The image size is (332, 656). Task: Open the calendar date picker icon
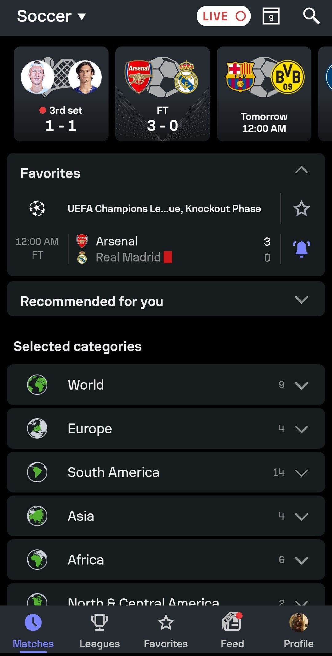click(271, 16)
